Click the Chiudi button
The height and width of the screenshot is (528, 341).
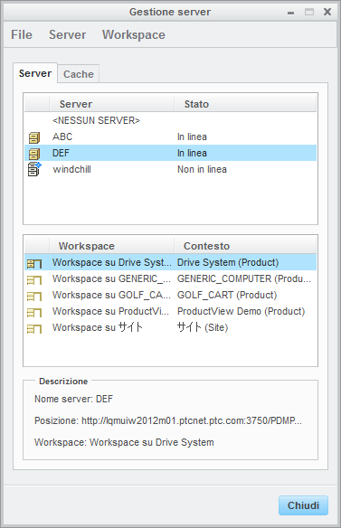click(x=303, y=505)
